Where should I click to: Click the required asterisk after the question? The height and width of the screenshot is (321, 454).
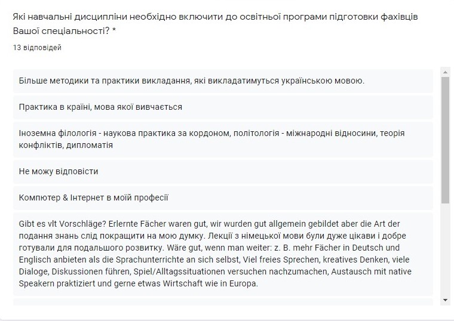tap(114, 30)
